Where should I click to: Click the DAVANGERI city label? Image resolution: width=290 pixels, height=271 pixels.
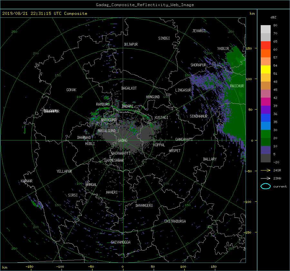(144, 206)
